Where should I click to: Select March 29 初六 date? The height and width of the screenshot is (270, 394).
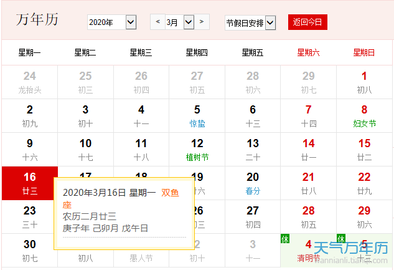(x=364, y=217)
